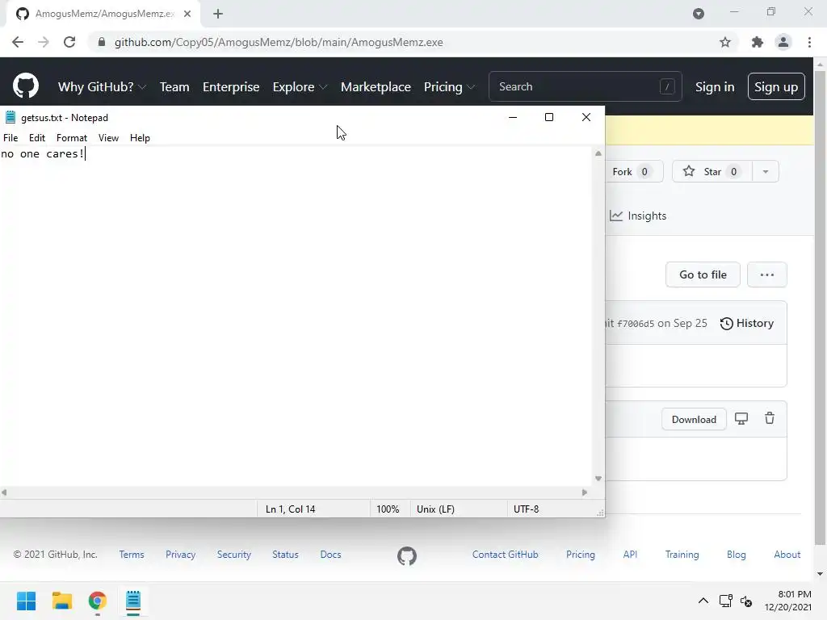The height and width of the screenshot is (620, 827).
Task: Open About footer link
Action: coord(787,555)
